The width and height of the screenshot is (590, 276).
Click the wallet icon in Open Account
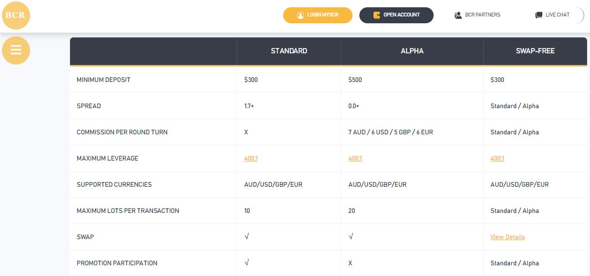point(376,15)
